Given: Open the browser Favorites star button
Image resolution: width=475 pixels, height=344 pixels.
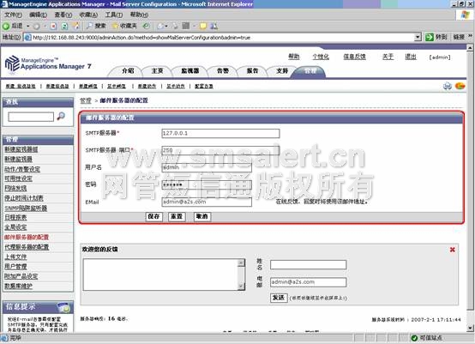Looking at the screenshot, I should point(124,26).
